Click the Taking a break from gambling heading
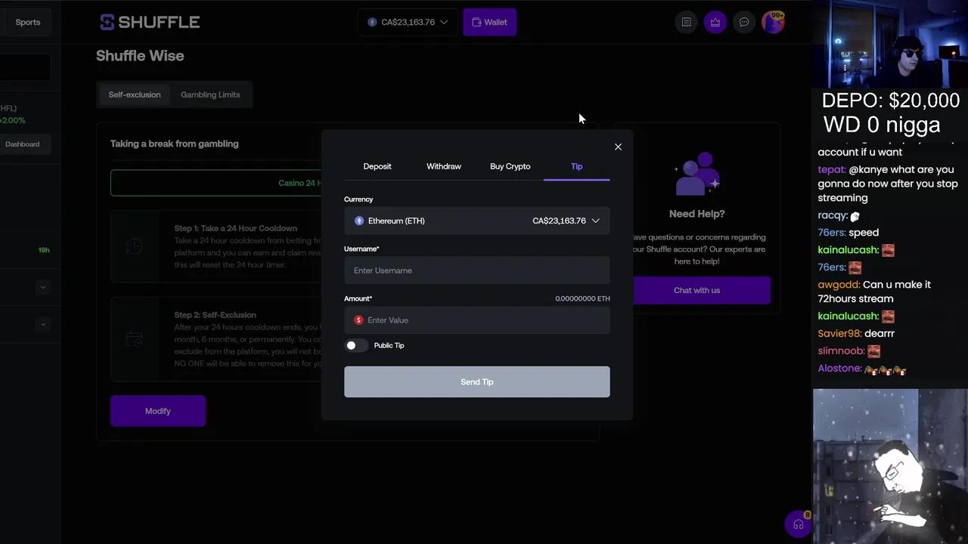The height and width of the screenshot is (544, 968). [x=174, y=144]
